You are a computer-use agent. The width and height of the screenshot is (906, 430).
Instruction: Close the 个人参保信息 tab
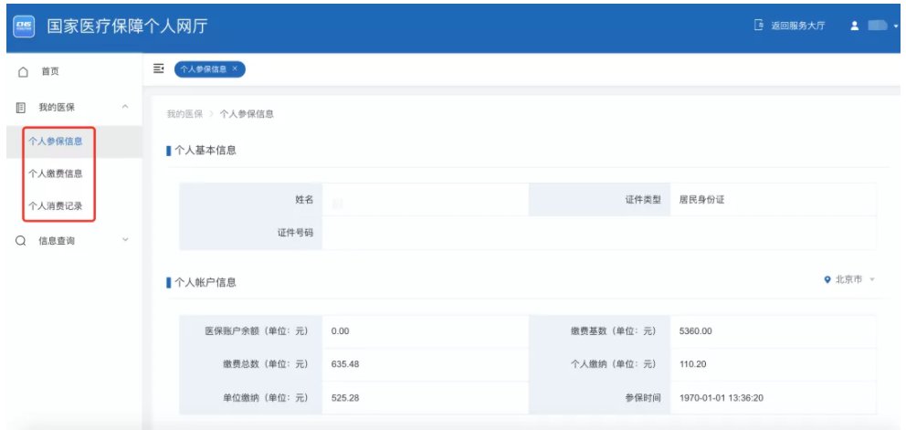click(235, 68)
